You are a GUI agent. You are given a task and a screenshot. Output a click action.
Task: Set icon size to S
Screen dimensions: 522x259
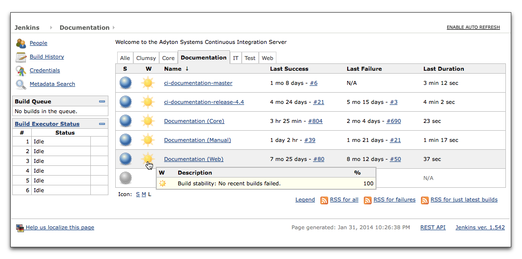[138, 194]
